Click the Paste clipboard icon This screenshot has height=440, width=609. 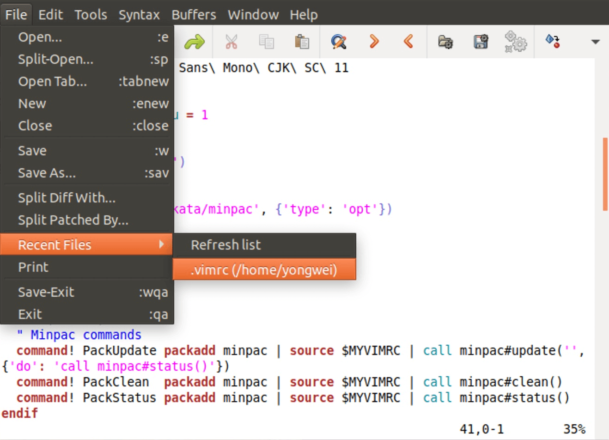pos(302,42)
